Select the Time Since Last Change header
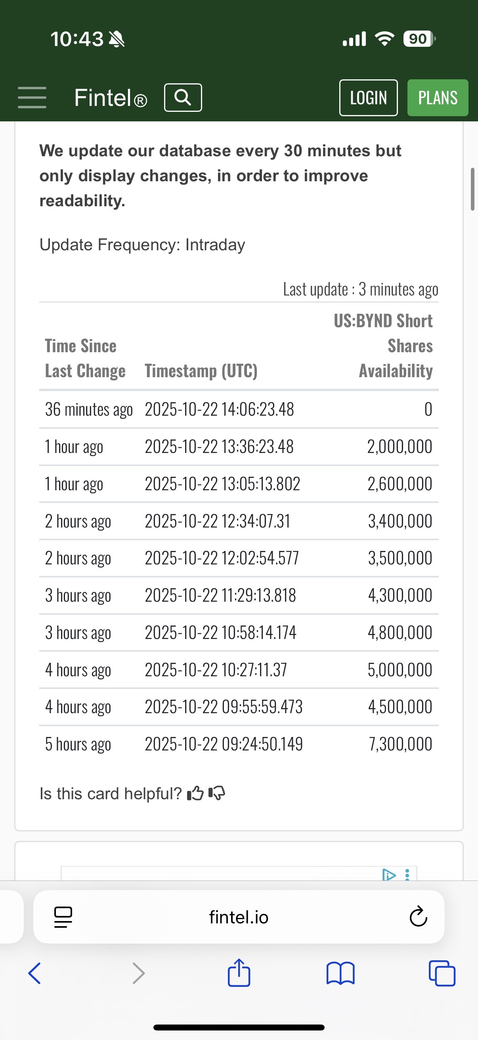 (85, 358)
